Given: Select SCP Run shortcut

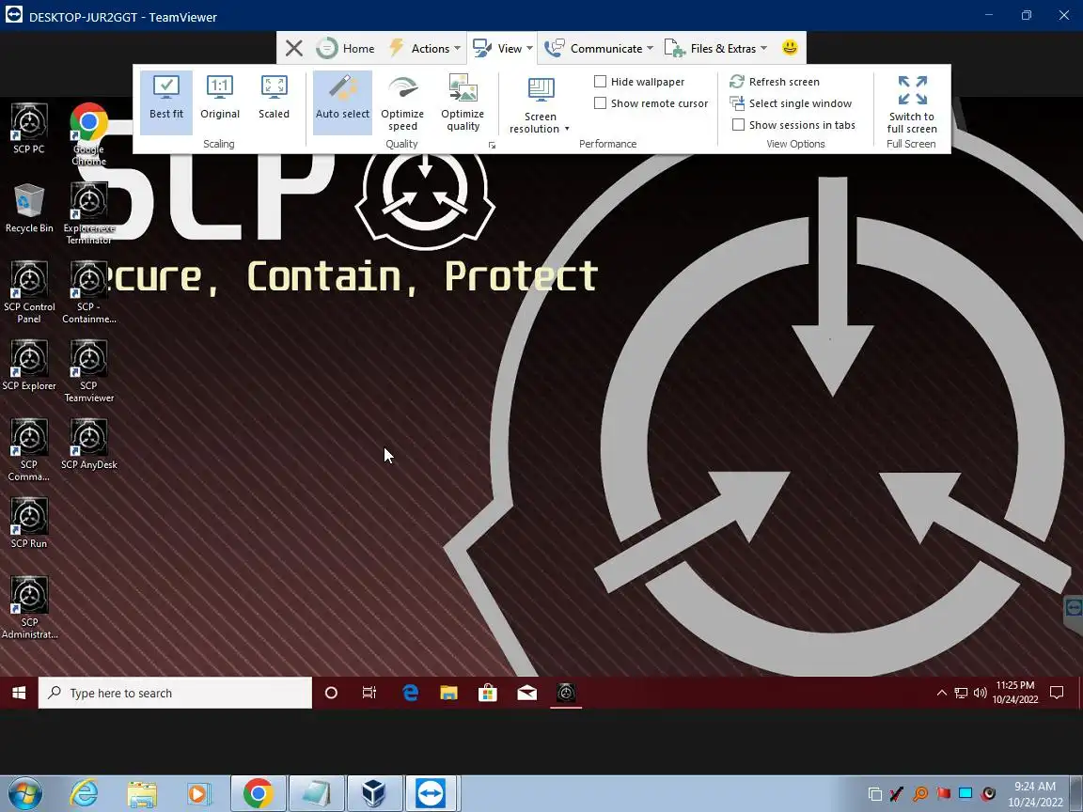Looking at the screenshot, I should click(x=29, y=523).
